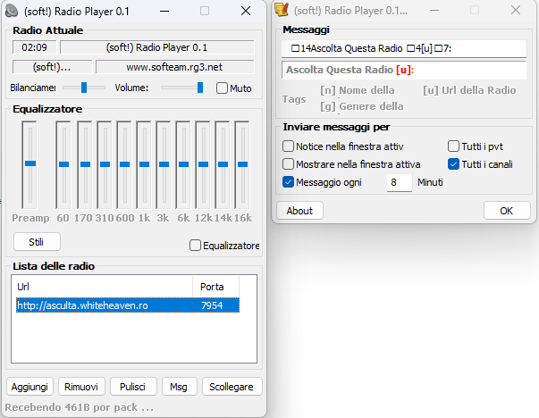
Task: Uncheck Tutti i canali option
Action: (453, 163)
